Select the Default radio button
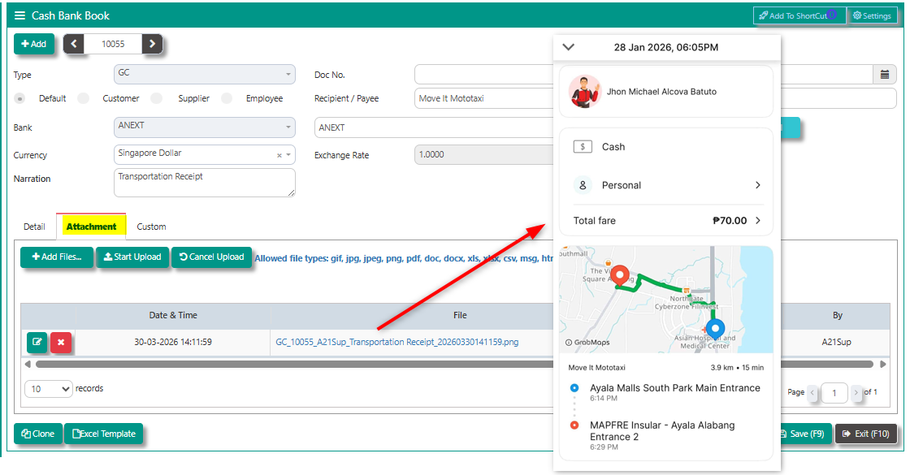 19,98
